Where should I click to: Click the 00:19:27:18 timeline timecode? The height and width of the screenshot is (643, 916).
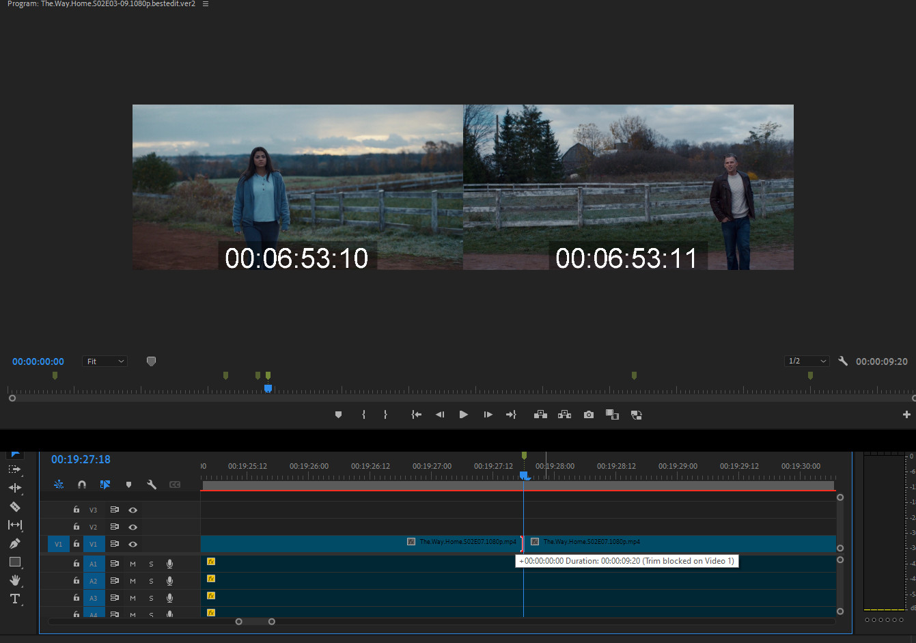(x=81, y=459)
